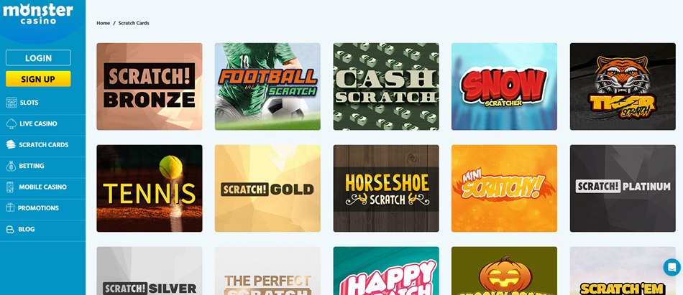Click the Login button

point(38,58)
